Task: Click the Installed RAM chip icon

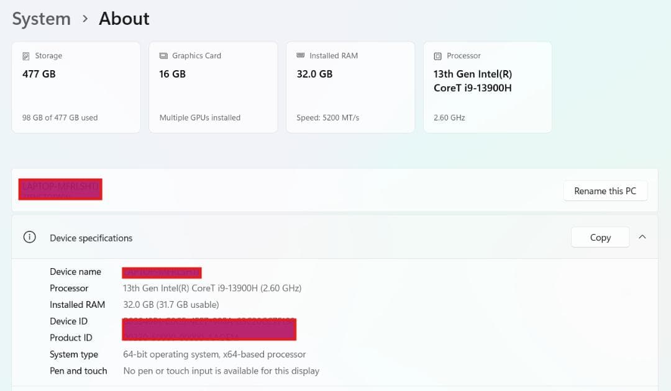Action: [x=301, y=56]
